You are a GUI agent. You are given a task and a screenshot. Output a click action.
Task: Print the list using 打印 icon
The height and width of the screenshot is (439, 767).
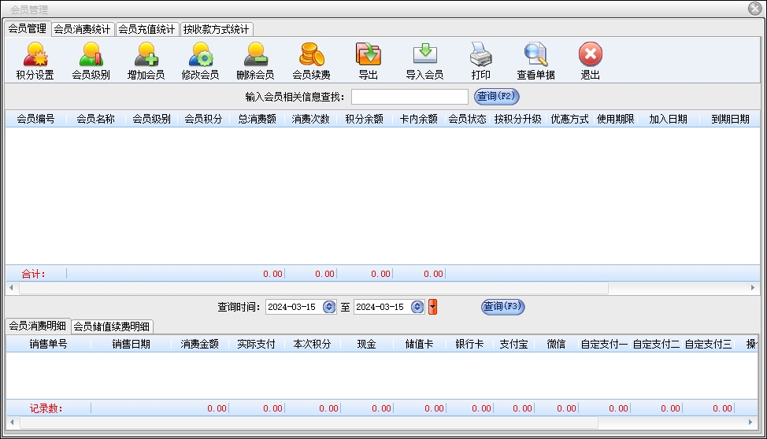[x=480, y=61]
